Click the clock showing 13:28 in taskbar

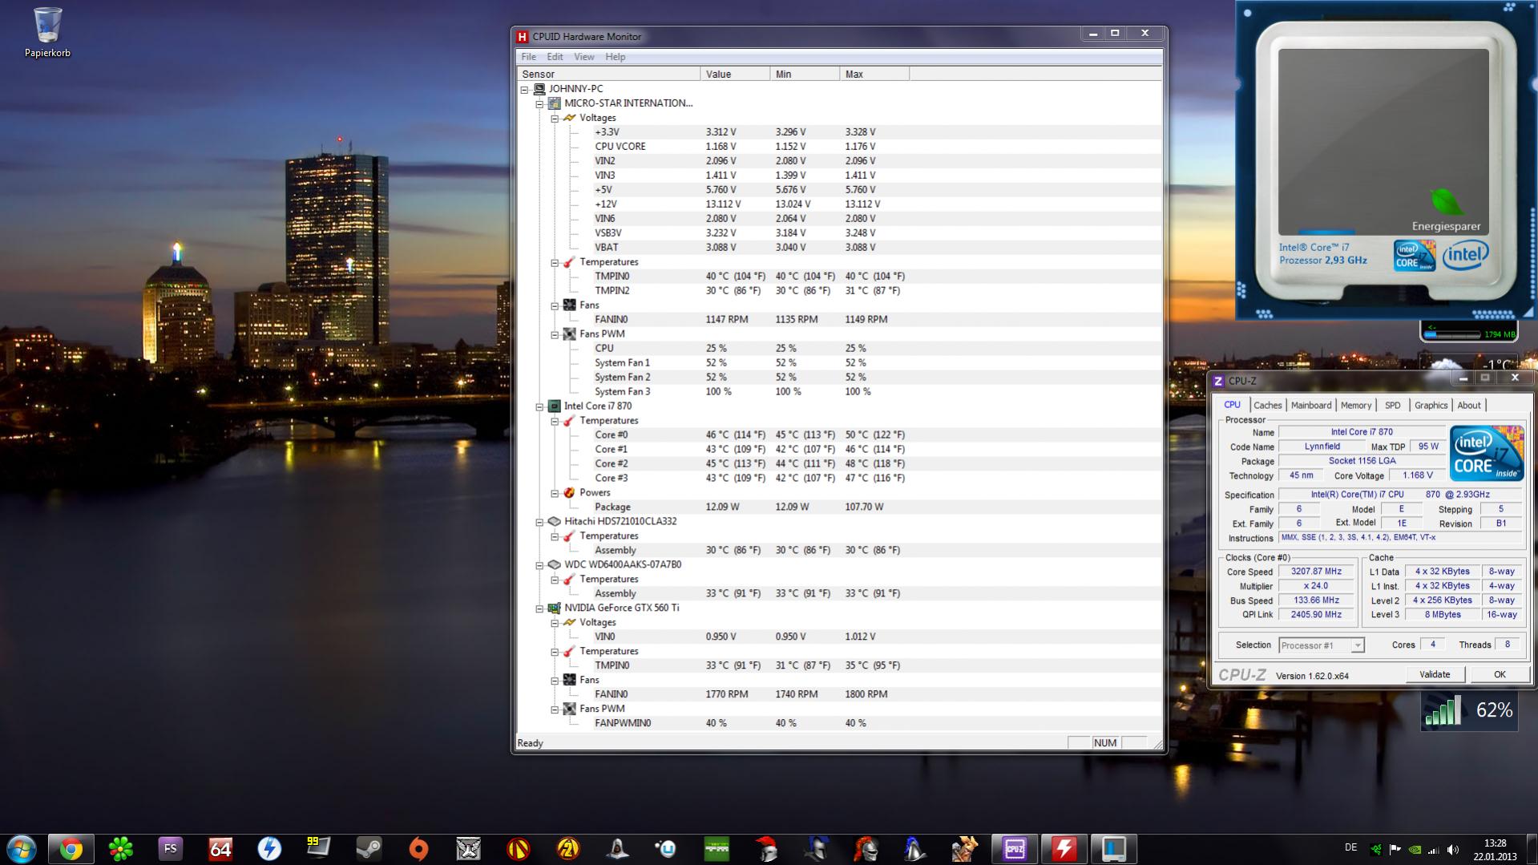(x=1495, y=849)
